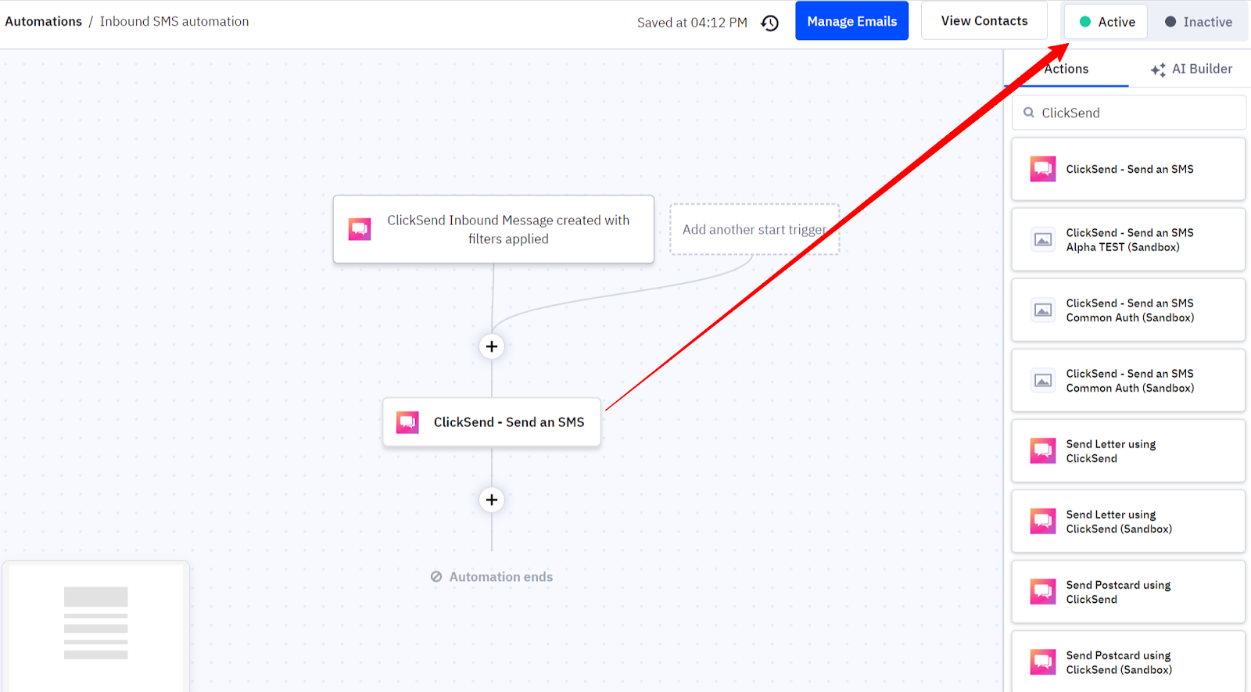Click the actions search field containing ClickSend
The image size is (1251, 692).
(x=1129, y=113)
